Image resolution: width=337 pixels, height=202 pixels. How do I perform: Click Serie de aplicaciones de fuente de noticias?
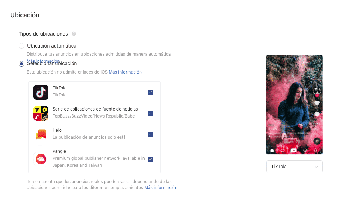coord(95,109)
